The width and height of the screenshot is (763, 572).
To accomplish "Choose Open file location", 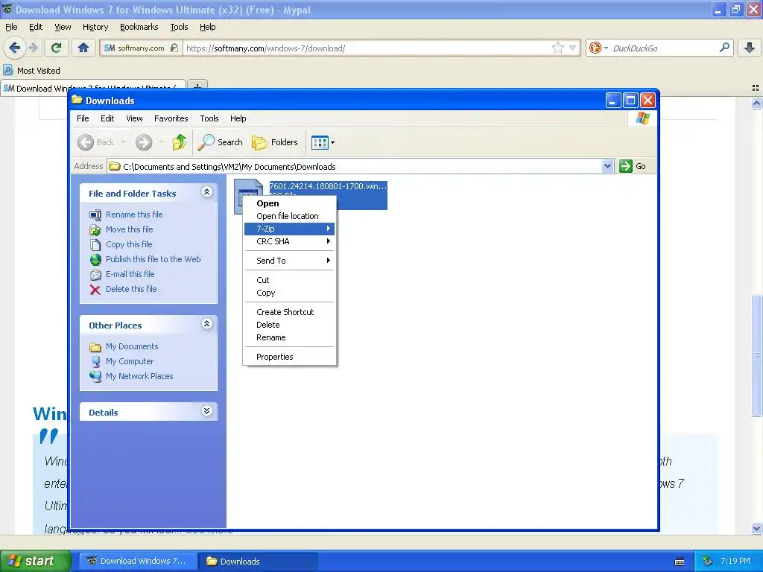I will [x=290, y=216].
